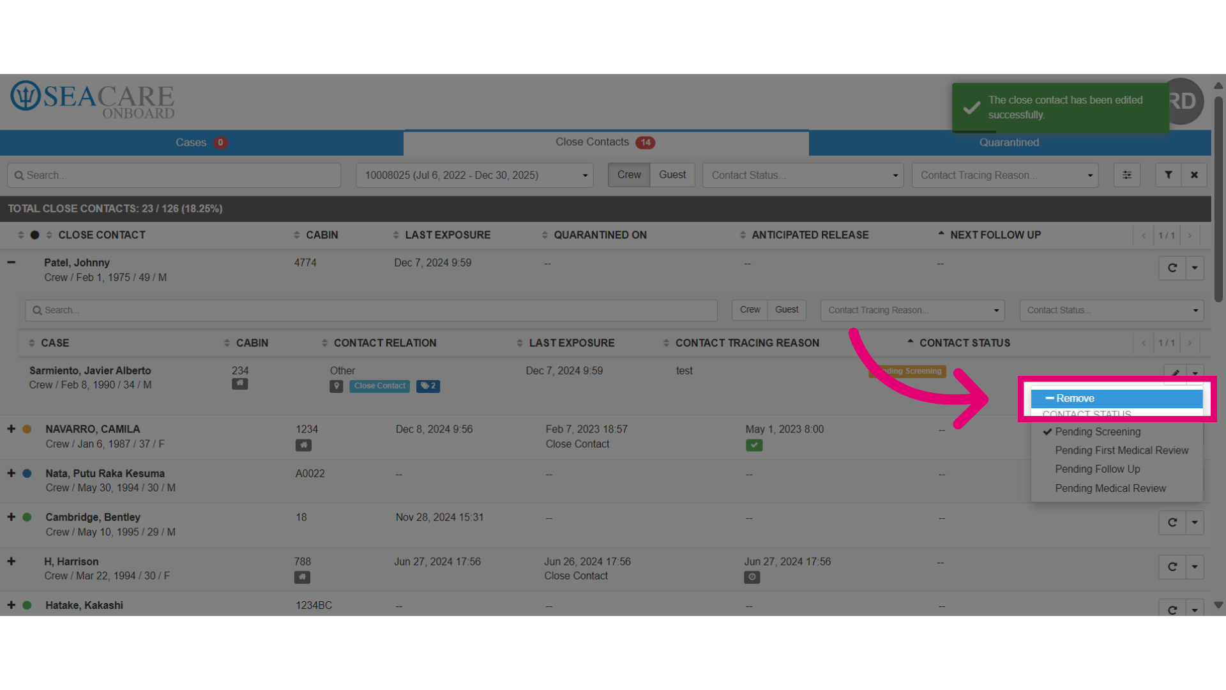Toggle Crew filter in Patel sub-panel
Image resolution: width=1226 pixels, height=690 pixels.
(x=750, y=310)
